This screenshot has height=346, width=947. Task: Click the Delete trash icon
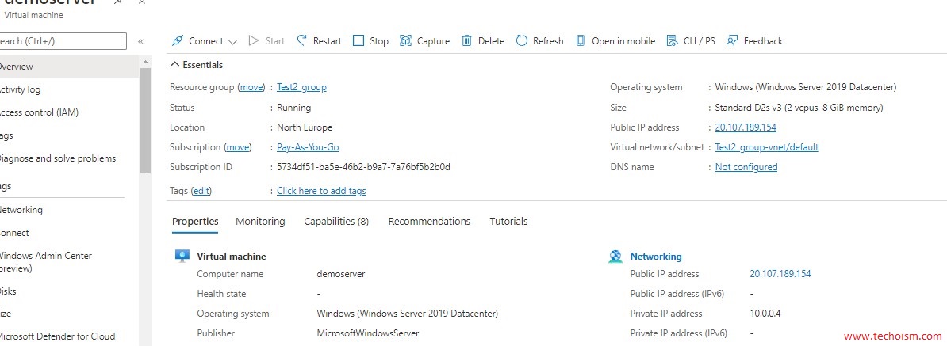[466, 41]
